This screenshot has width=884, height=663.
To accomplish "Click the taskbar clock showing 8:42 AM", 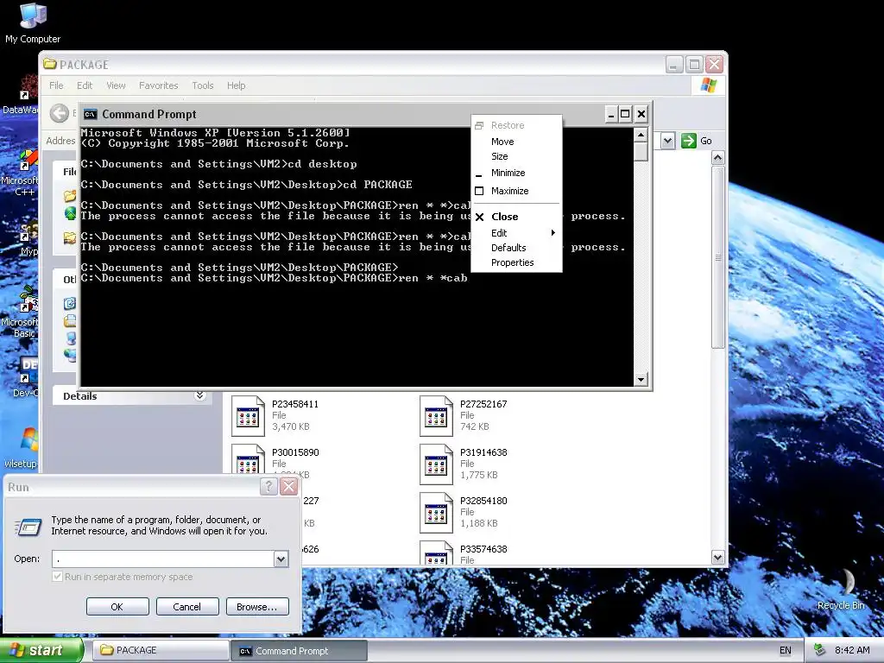I will (x=852, y=650).
